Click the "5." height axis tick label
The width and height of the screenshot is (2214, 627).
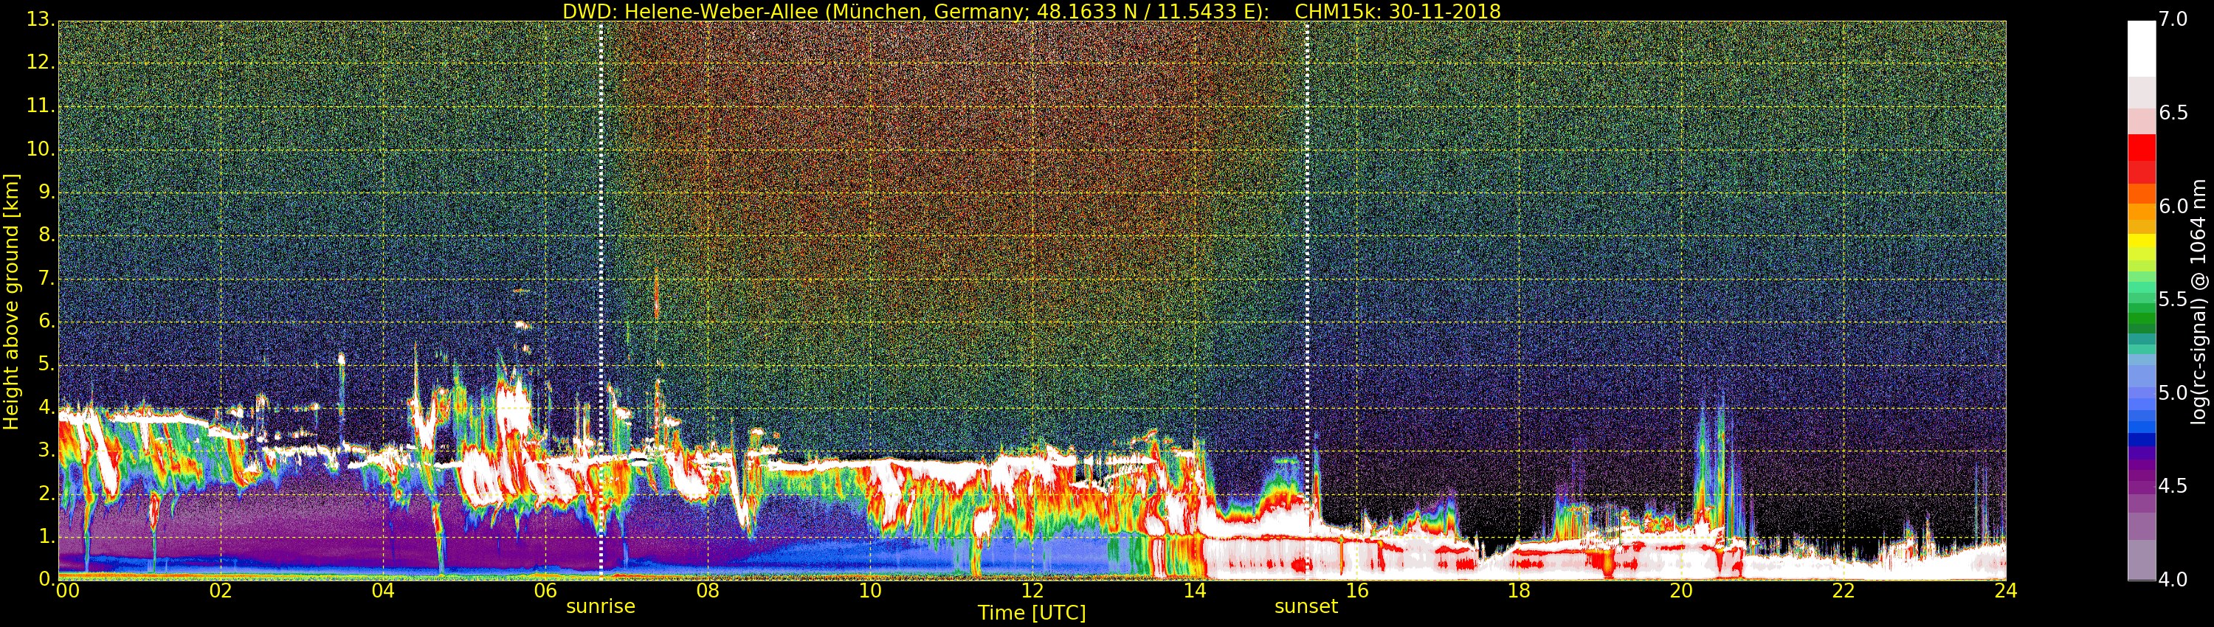[x=46, y=364]
